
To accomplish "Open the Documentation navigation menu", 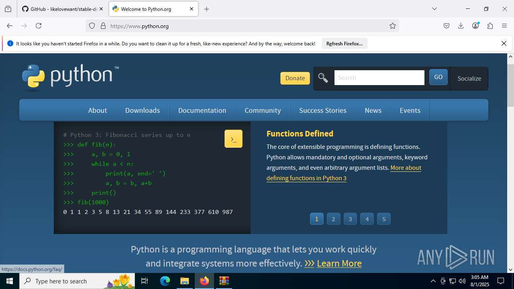I will tap(202, 110).
